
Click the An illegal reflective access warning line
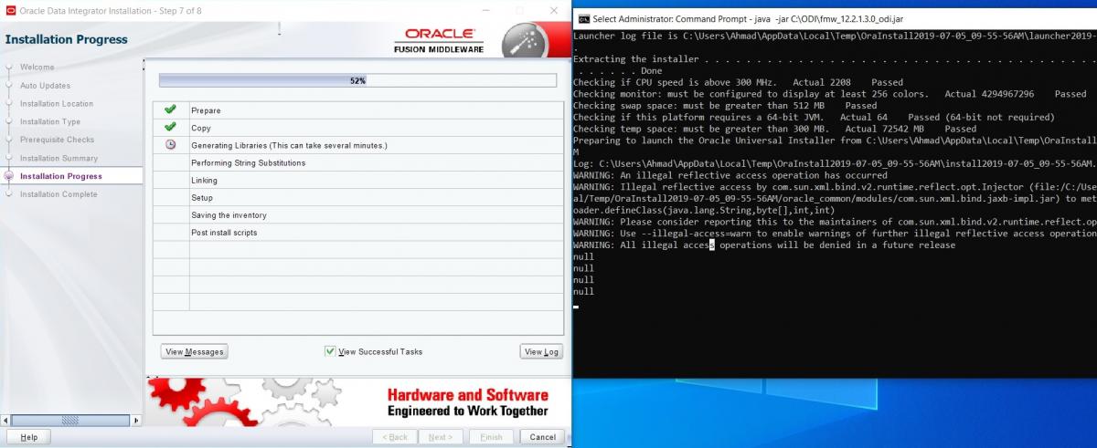pyautogui.click(x=730, y=175)
